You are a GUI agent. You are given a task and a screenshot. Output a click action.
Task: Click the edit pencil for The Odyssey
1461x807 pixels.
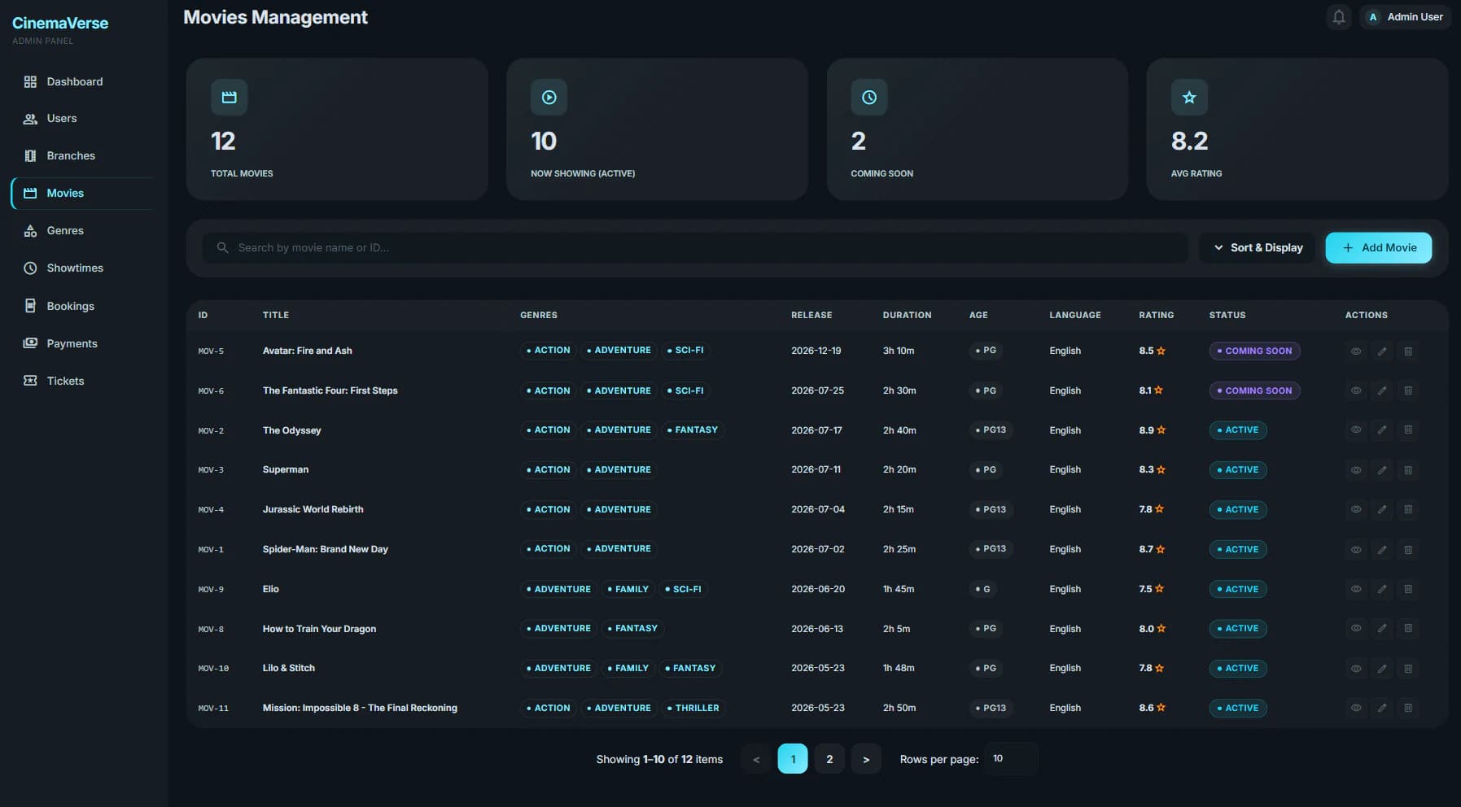point(1382,430)
